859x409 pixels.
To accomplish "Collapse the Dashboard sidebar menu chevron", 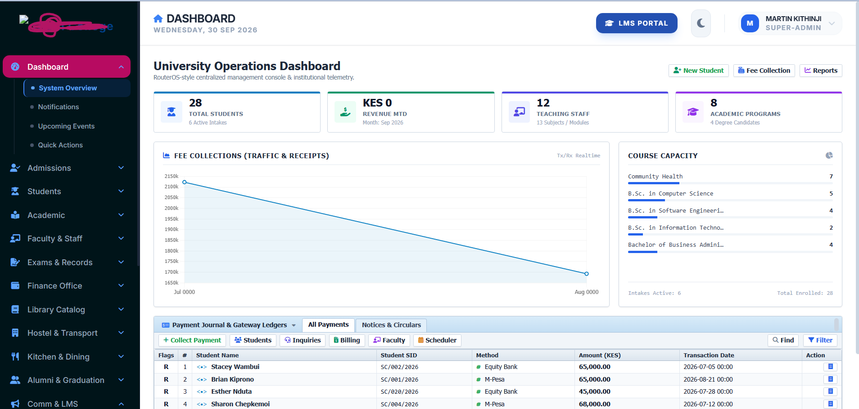I will 121,67.
